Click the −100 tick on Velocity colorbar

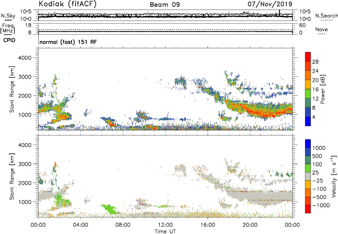pos(319,189)
